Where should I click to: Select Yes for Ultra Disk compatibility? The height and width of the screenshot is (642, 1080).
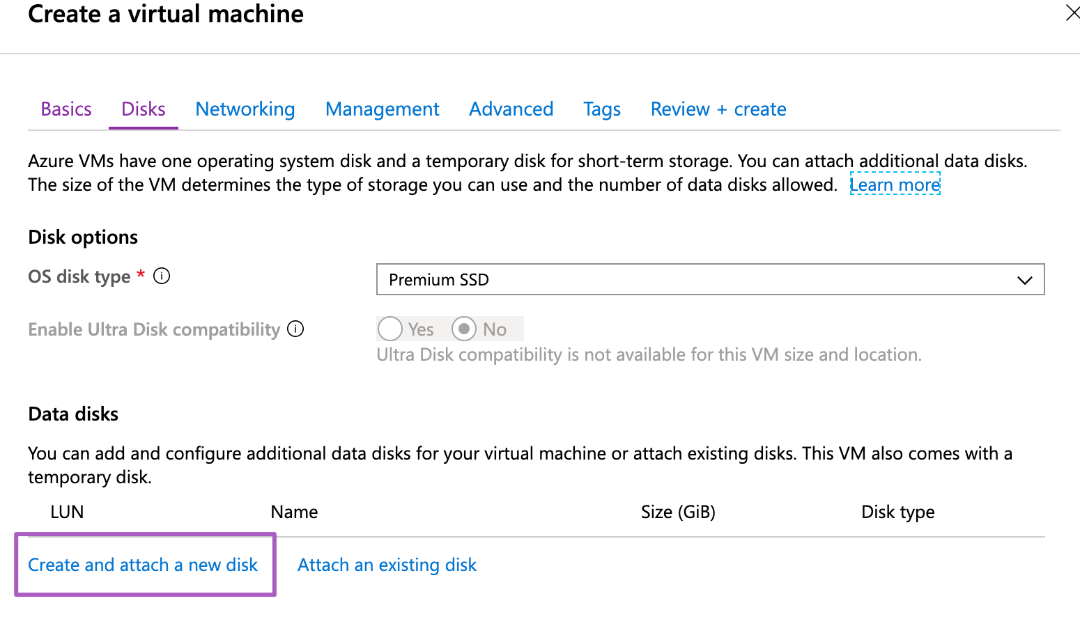390,329
